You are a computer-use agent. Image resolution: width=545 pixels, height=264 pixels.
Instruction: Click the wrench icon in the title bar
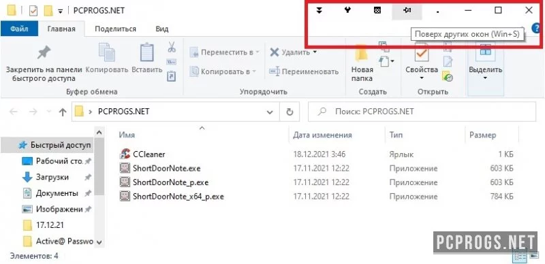click(347, 10)
